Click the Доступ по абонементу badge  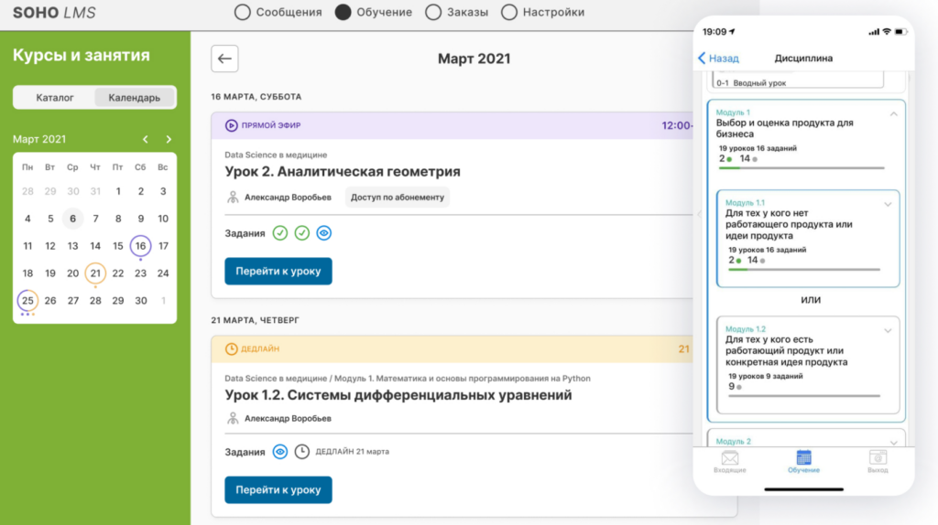coord(398,197)
